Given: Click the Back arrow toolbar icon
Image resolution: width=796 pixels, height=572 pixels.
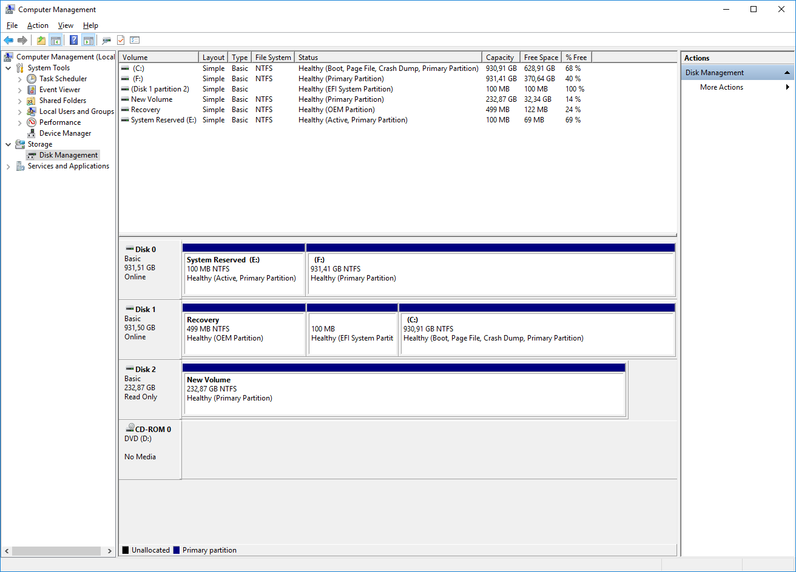Looking at the screenshot, I should (x=8, y=41).
